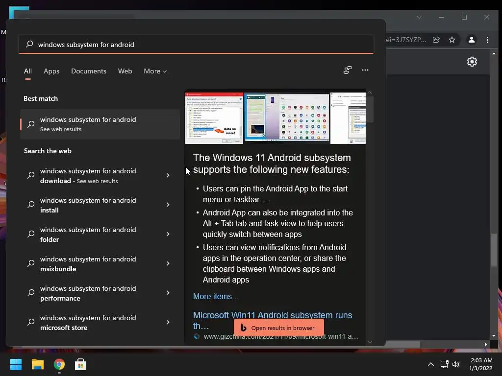Click magnifier icon of 'folder' suggestion

point(31,234)
